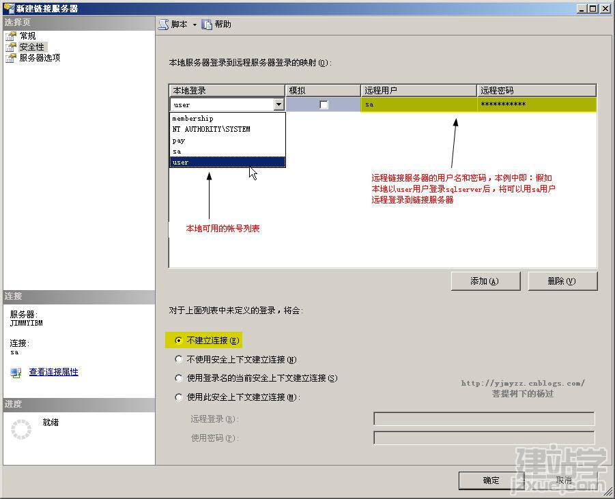The width and height of the screenshot is (615, 499).
Task: Click the progress spinner icon beside 就绪
Action: pos(21,429)
